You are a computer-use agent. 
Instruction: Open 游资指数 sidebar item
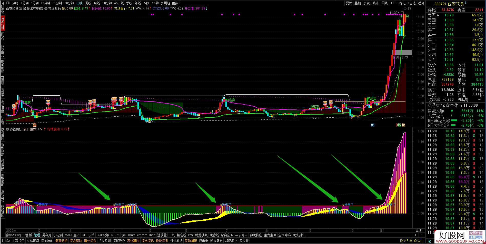point(3,149)
